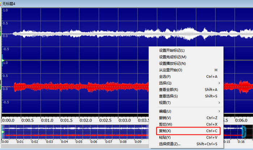The height and width of the screenshot is (150, 253).
Task: Open 选择频道(Z)... dialog entry
Action: click(186, 144)
